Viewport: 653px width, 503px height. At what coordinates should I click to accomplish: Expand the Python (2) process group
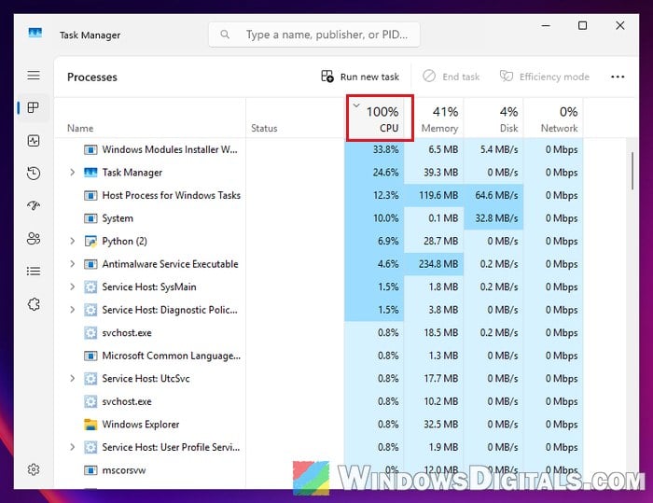coord(73,241)
